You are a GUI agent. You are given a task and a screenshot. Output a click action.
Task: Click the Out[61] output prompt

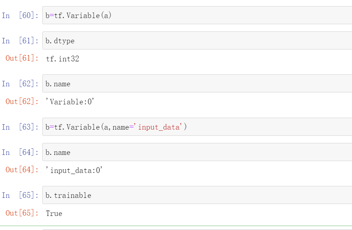(x=22, y=58)
